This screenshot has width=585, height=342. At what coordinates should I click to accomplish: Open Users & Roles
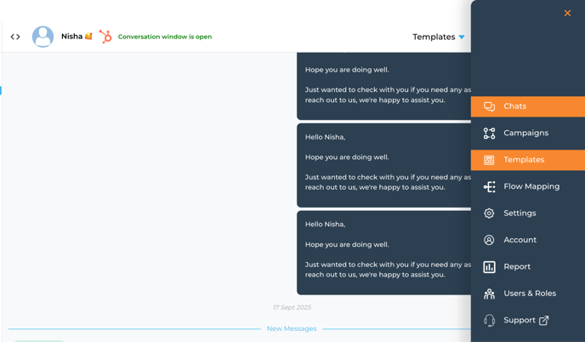[x=528, y=294]
